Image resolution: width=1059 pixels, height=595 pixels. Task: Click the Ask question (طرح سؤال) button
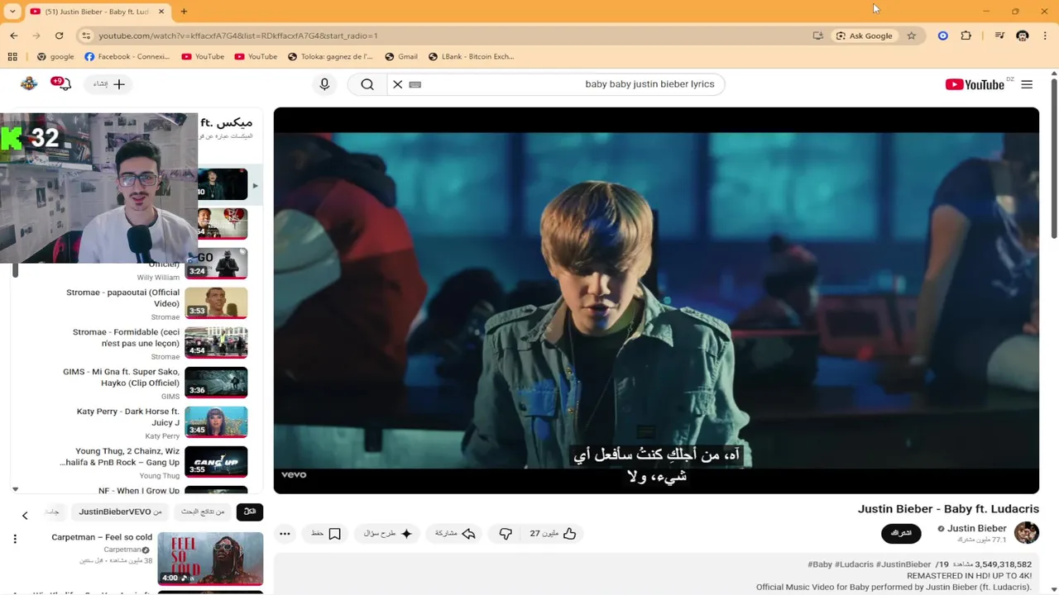388,534
